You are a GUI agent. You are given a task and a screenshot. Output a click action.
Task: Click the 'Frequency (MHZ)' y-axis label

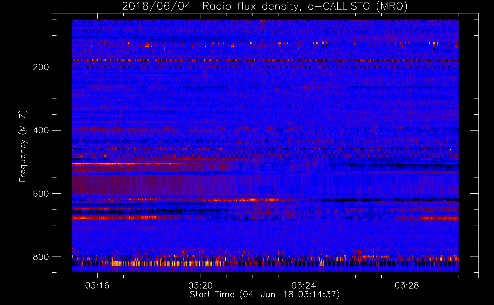(x=23, y=146)
